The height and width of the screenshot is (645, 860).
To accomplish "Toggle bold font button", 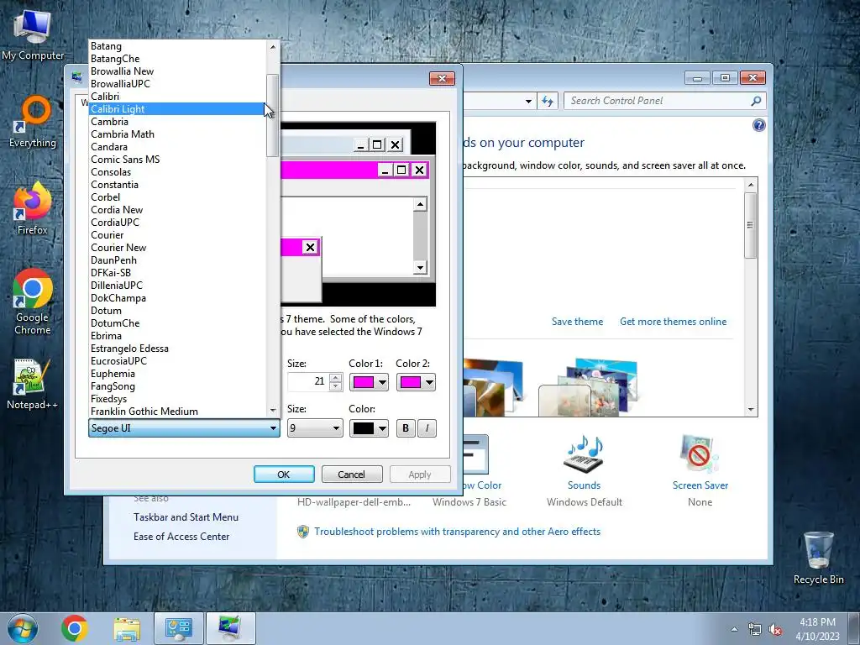I will [x=406, y=428].
